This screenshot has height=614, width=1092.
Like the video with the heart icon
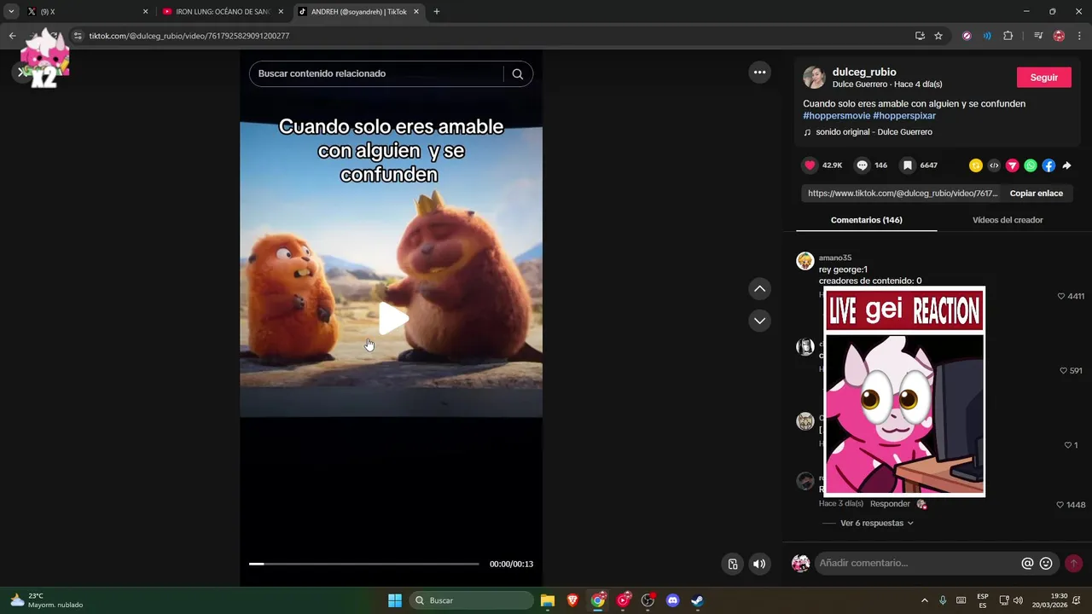810,165
